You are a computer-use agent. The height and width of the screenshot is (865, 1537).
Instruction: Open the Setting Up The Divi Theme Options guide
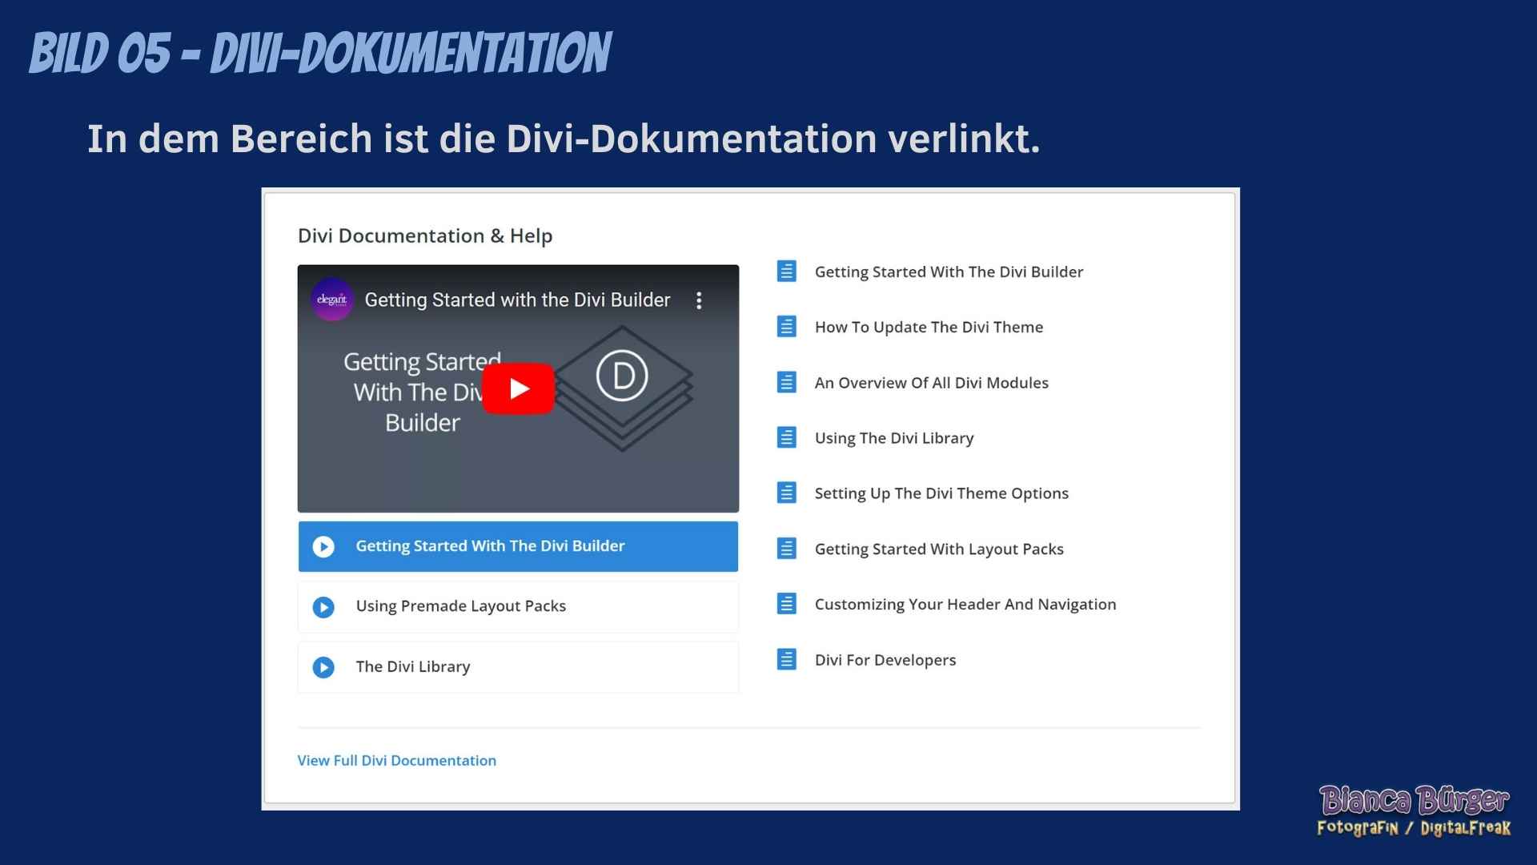[941, 493]
